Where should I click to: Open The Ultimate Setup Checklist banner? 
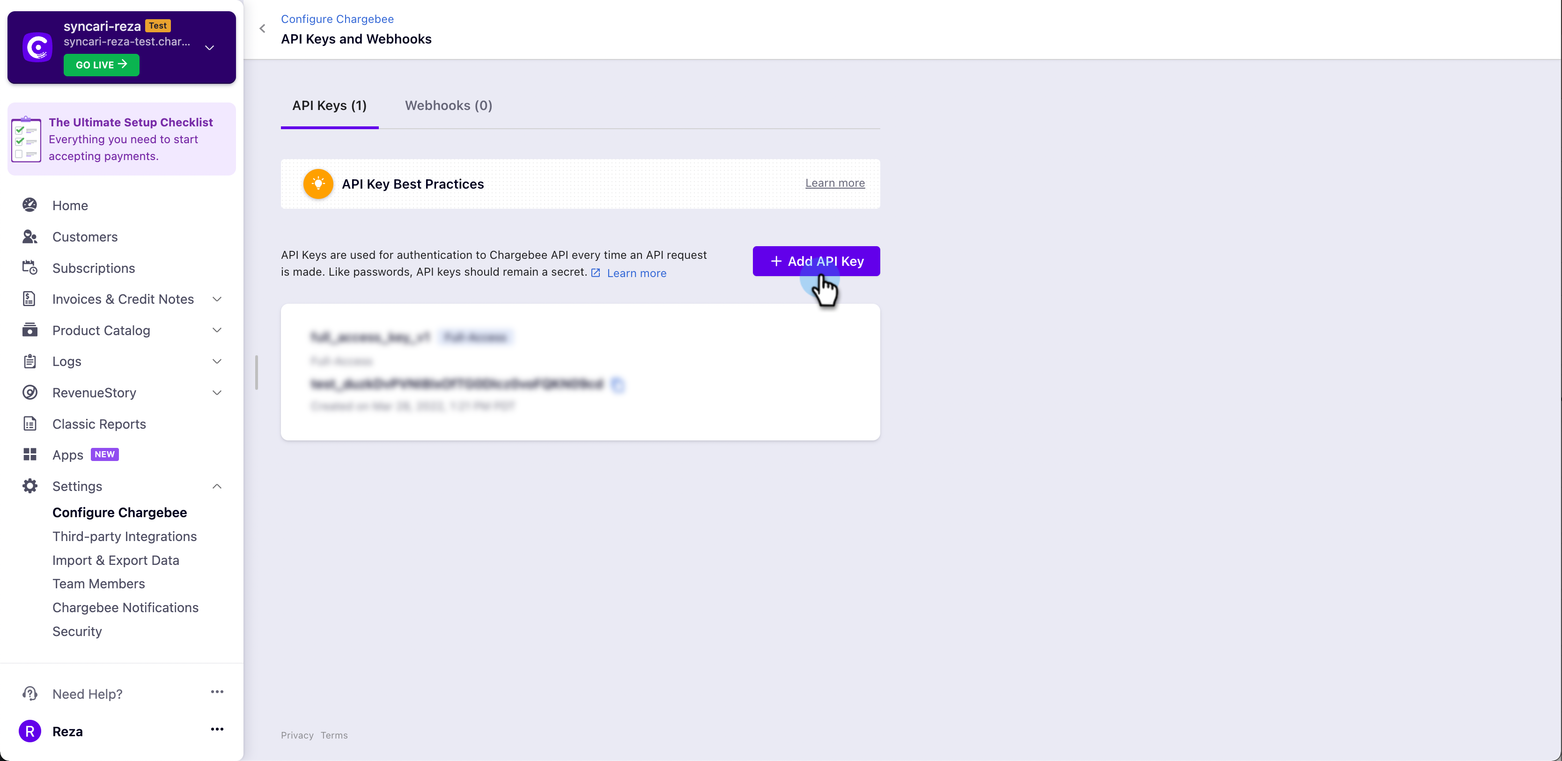point(121,139)
